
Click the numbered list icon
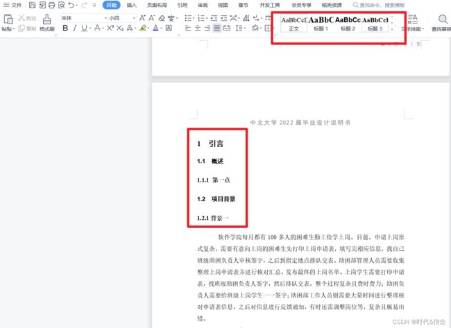[x=201, y=18]
